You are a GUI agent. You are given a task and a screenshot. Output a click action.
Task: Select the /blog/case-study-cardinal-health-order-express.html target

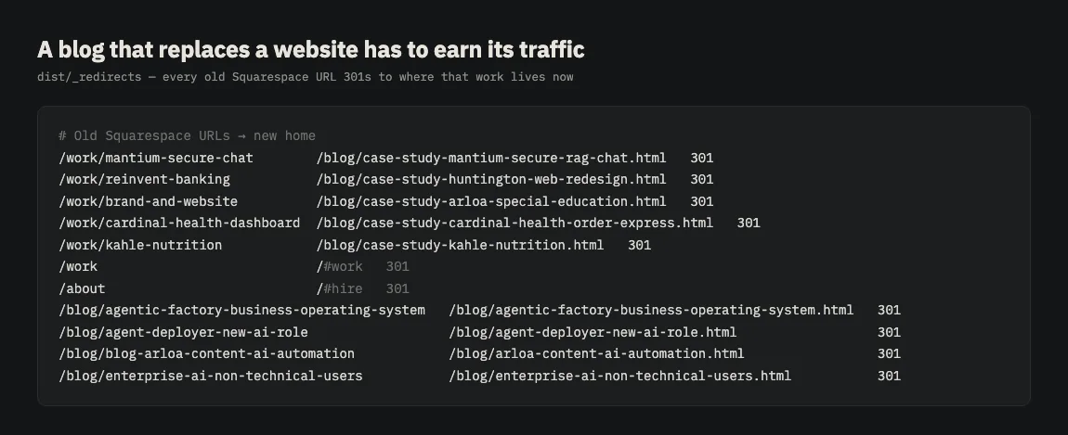514,223
